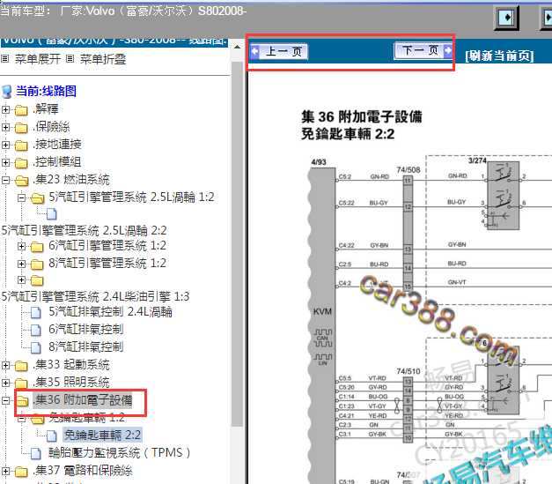The height and width of the screenshot is (484, 552).
Task: Click folder icon beside 8汽缸引擎管理系統 1:2
Action: (x=37, y=264)
